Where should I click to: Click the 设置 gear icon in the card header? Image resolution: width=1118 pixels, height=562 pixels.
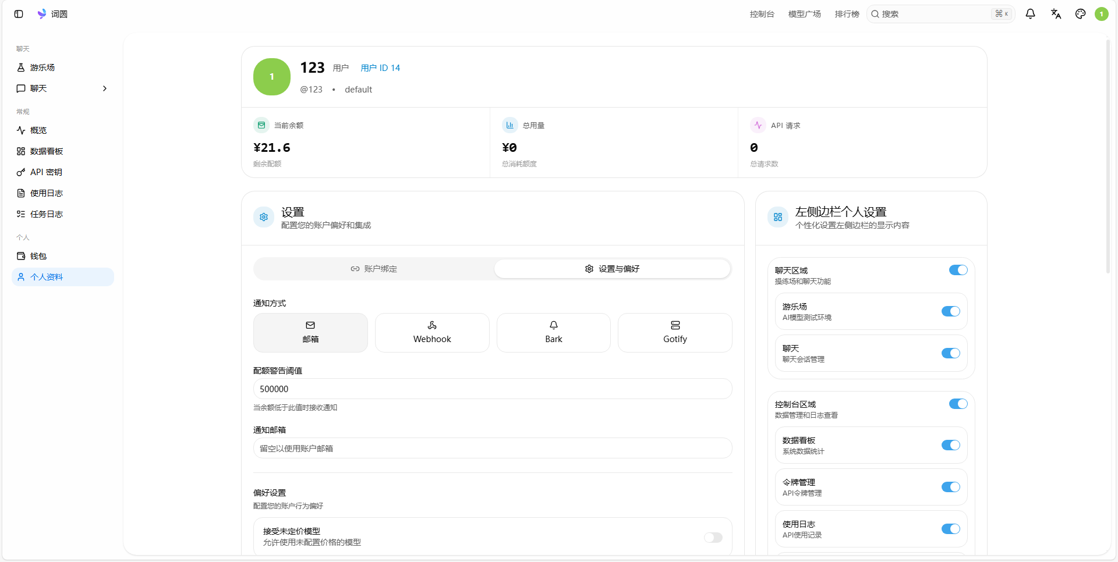[x=264, y=217]
